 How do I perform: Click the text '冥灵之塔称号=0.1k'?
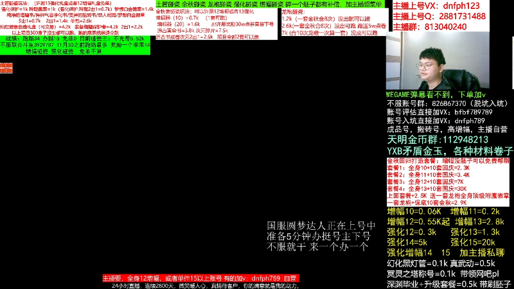[421, 274]
